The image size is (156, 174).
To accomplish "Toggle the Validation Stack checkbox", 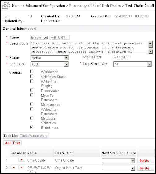I will point(32,76).
